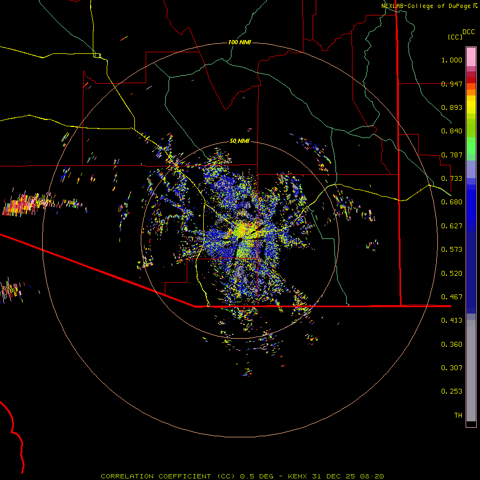This screenshot has width=480, height=480.
Task: Click the 100 NMI range ring label
Action: point(239,42)
